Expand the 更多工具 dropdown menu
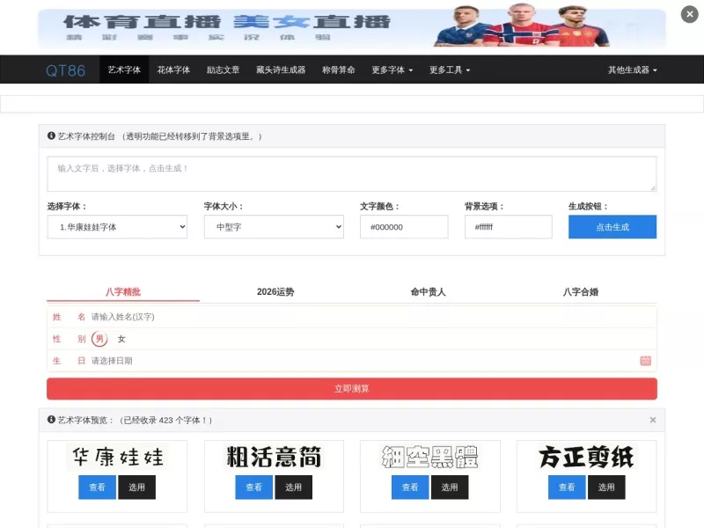The width and height of the screenshot is (704, 528). [x=450, y=70]
